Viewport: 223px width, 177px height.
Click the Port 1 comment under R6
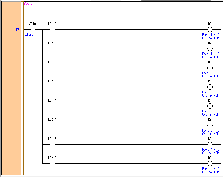click(211, 36)
